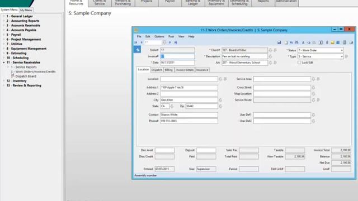This screenshot has height=201, width=358.
Task: Open first lookup beside Service Route field
Action: click(x=313, y=100)
